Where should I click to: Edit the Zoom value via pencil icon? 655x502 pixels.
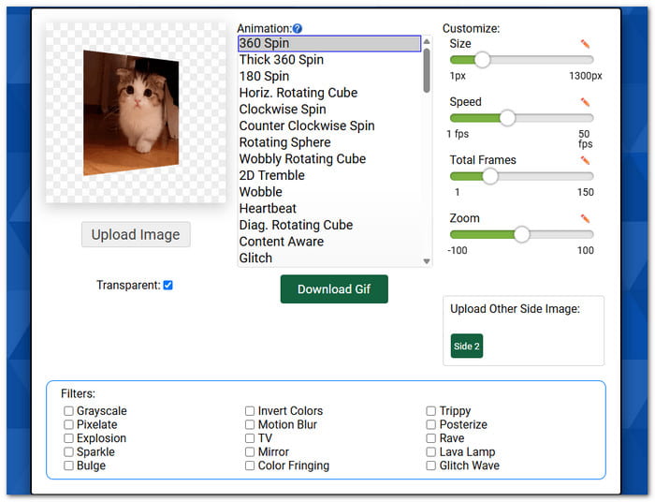click(585, 218)
